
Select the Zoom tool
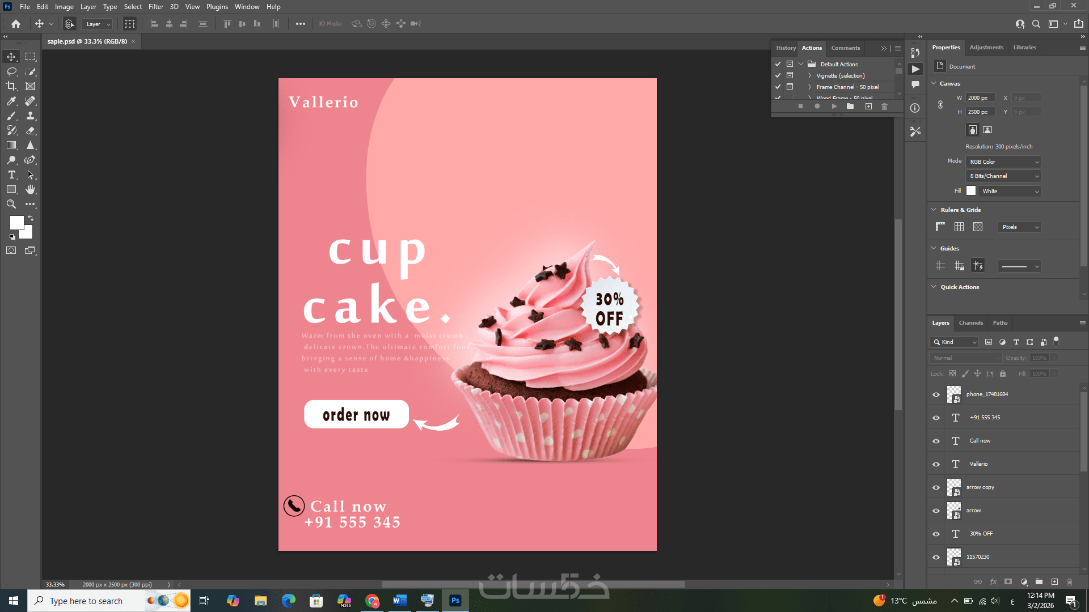click(x=11, y=204)
